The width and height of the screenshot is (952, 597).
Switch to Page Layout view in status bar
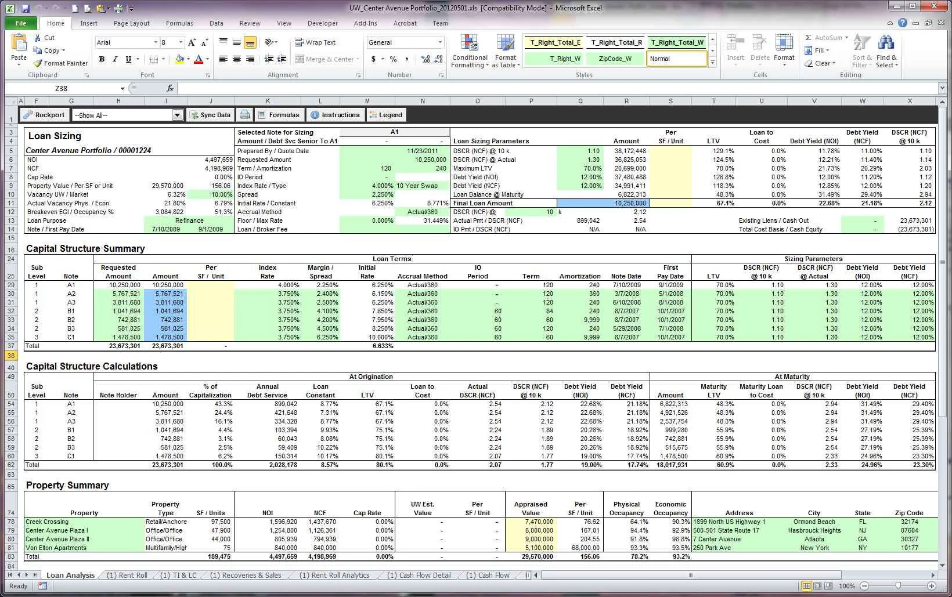pos(818,586)
